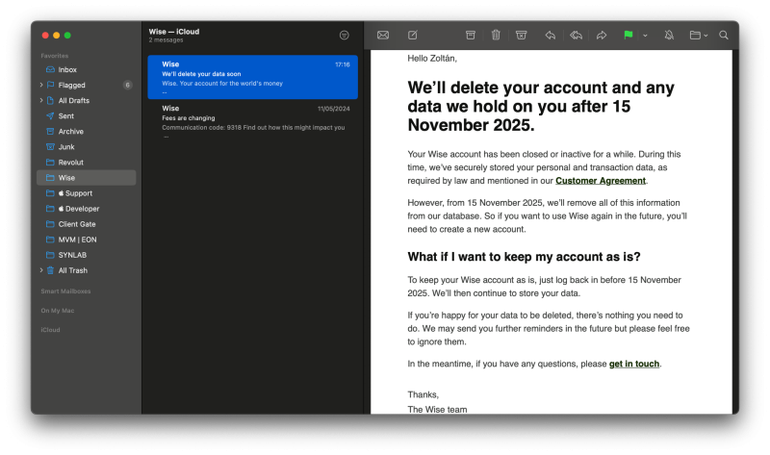
Task: Select the Revolut folder
Action: tap(70, 163)
